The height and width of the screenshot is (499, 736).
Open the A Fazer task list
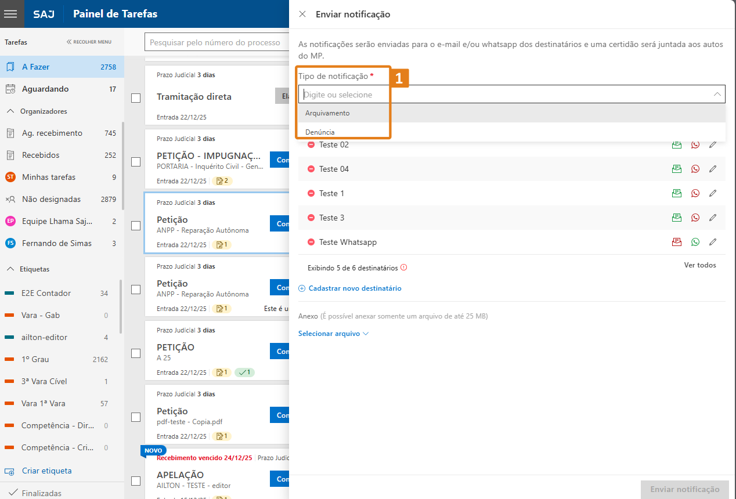[36, 67]
